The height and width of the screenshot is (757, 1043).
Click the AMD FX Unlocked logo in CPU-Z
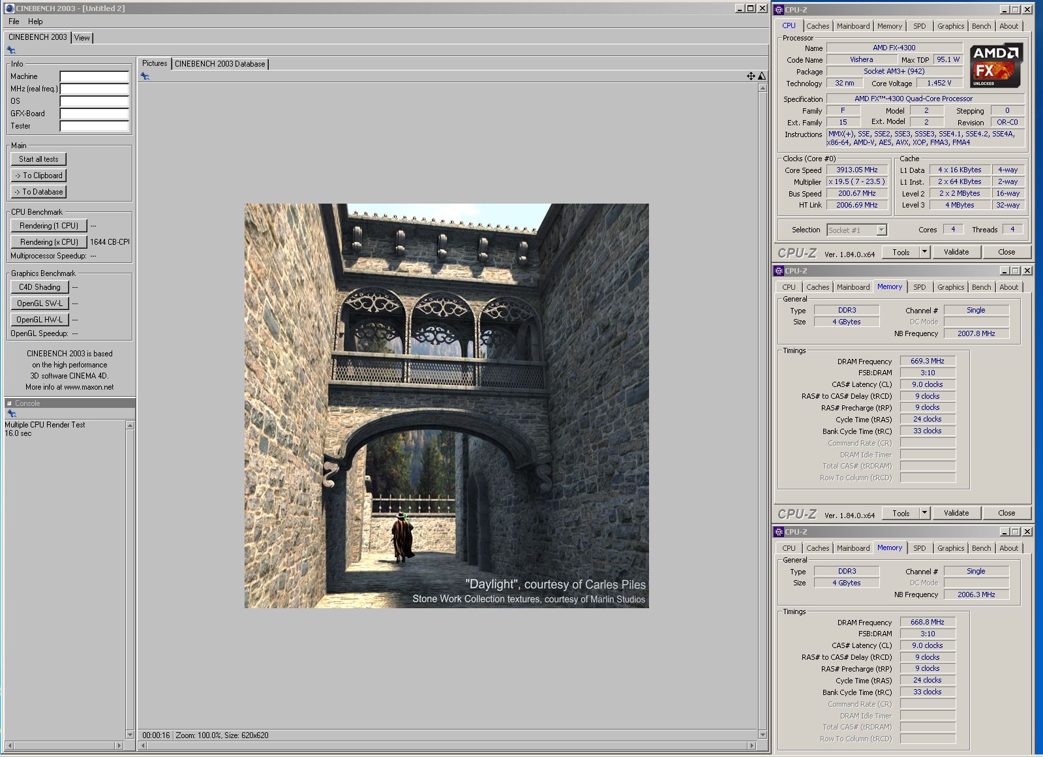coord(996,65)
